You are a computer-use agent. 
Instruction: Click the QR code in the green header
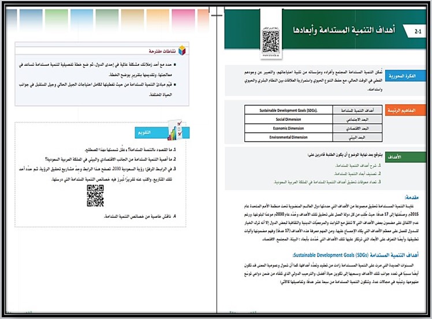pyautogui.click(x=270, y=42)
